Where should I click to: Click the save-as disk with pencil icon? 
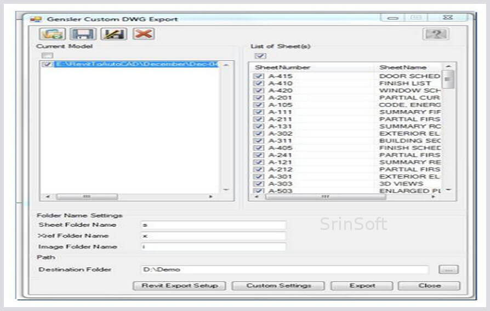point(114,34)
